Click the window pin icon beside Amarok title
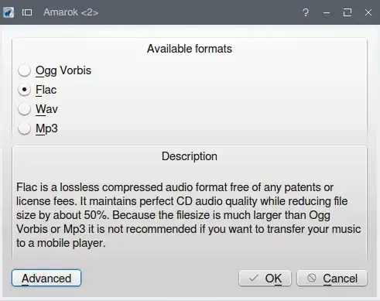The width and height of the screenshot is (380, 301). pyautogui.click(x=27, y=12)
